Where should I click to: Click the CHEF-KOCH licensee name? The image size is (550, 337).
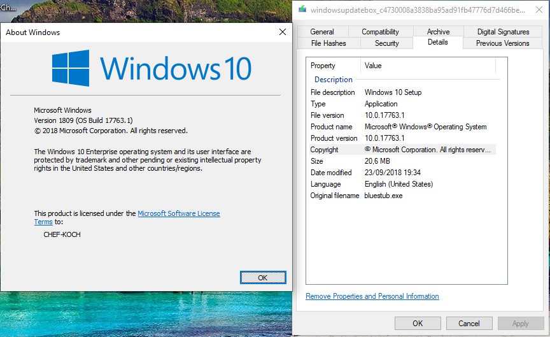(x=62, y=234)
